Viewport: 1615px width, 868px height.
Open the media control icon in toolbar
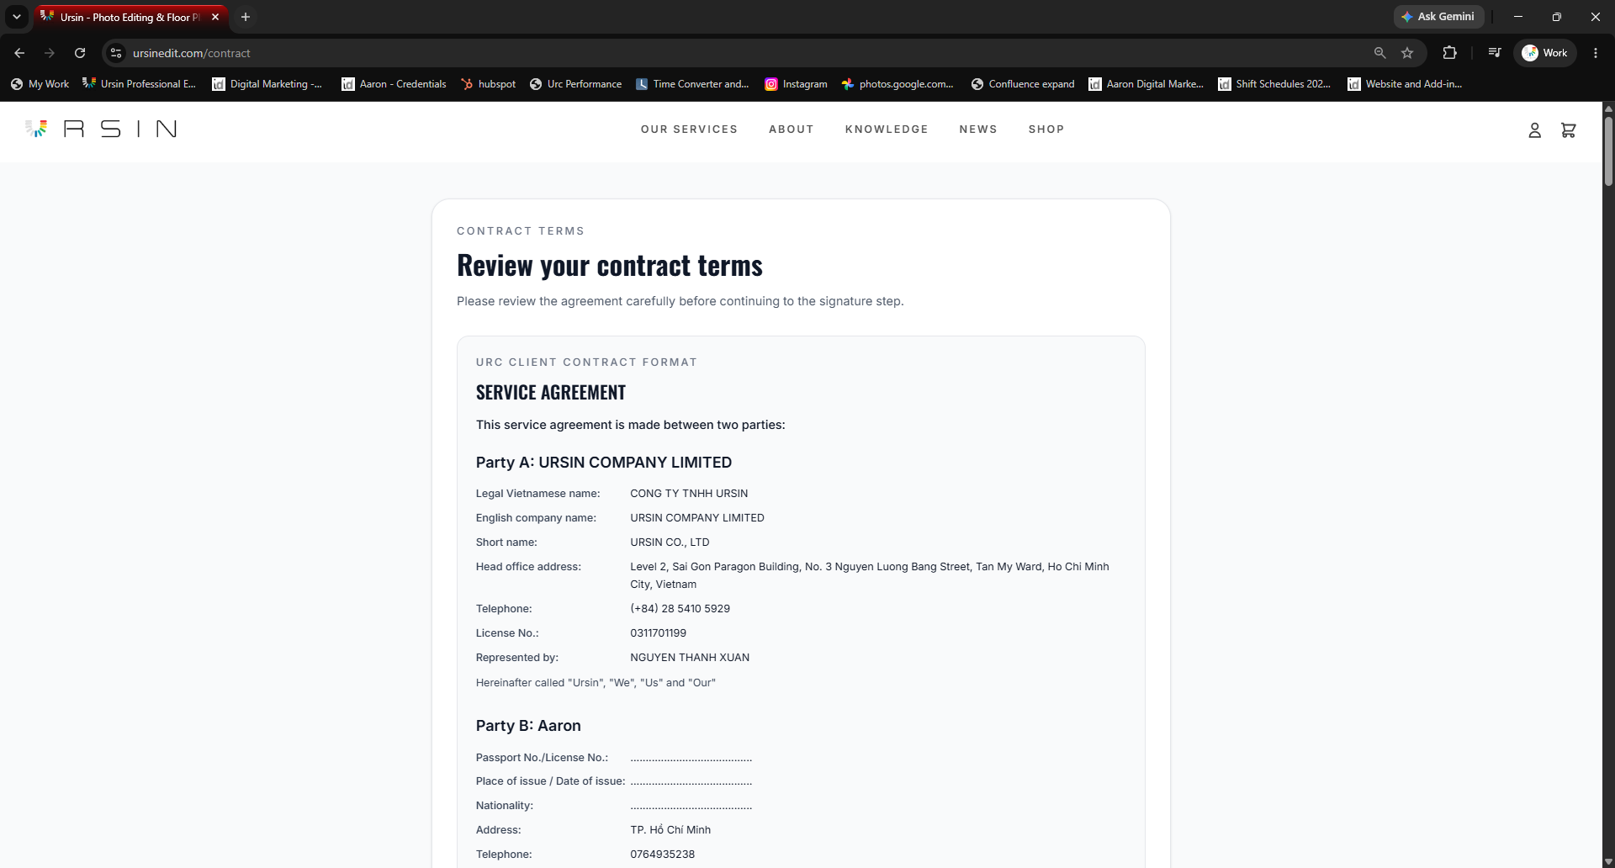click(1495, 53)
